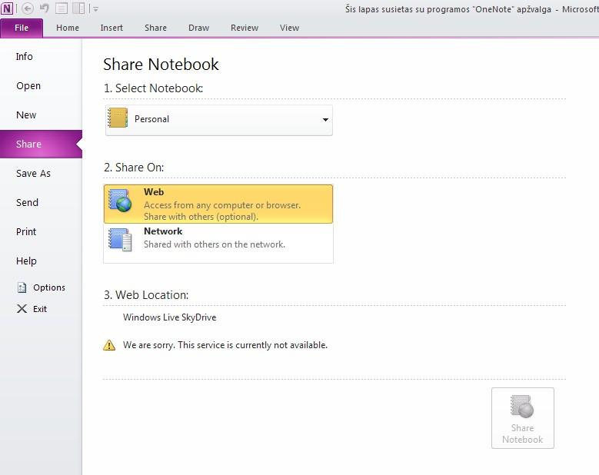599x475 pixels.
Task: Click the Web globe notebook icon
Action: coord(120,200)
